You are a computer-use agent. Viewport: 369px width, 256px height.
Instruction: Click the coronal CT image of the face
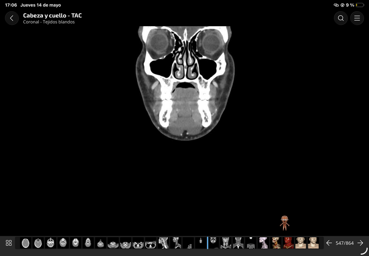[185, 83]
